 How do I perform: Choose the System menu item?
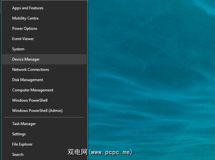[x=44, y=49]
